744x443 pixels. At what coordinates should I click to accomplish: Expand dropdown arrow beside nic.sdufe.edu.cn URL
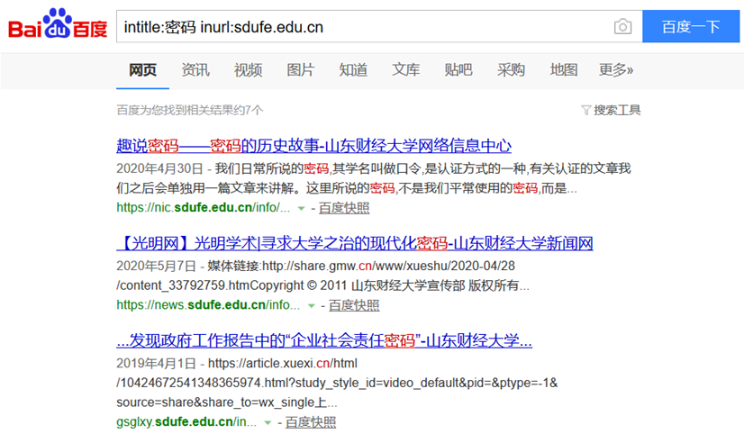301,209
